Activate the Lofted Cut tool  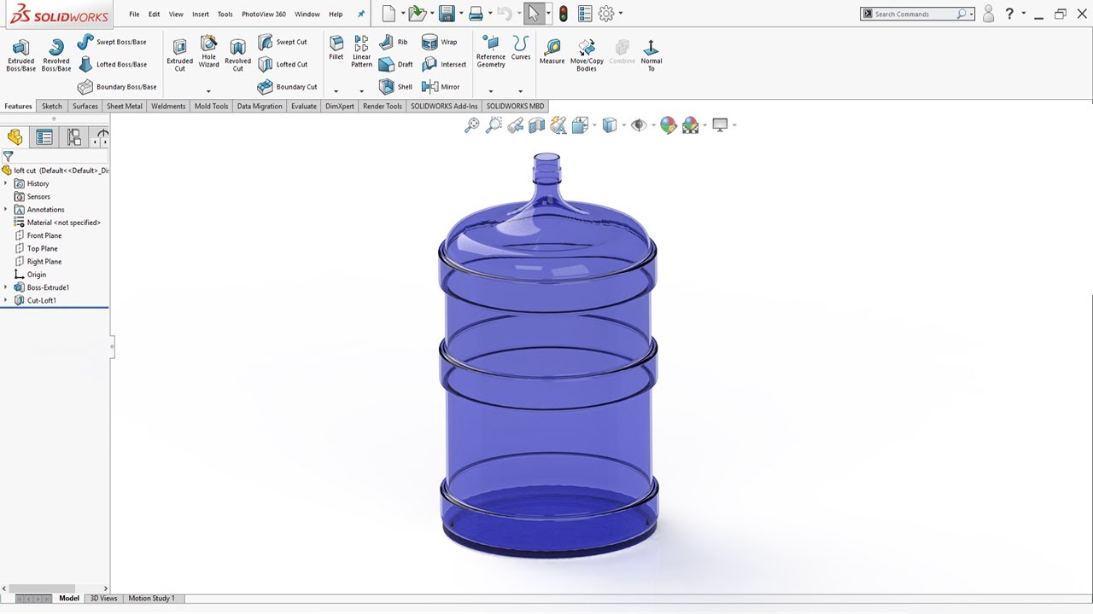click(283, 64)
